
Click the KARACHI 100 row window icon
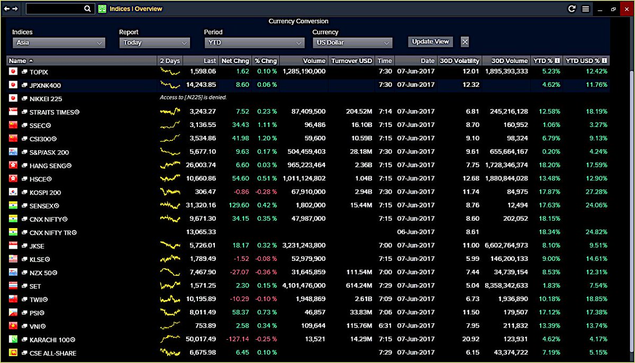tap(24, 340)
